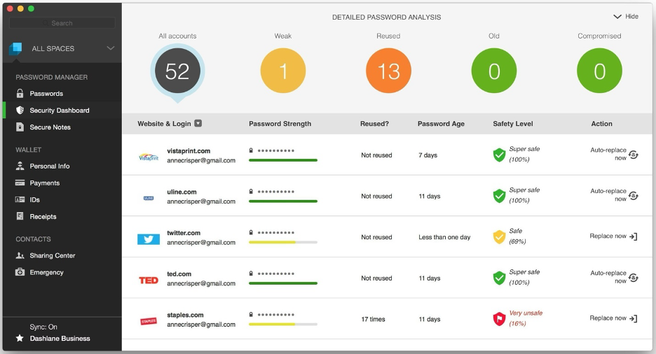Filter by All accounts circle 52

point(177,71)
